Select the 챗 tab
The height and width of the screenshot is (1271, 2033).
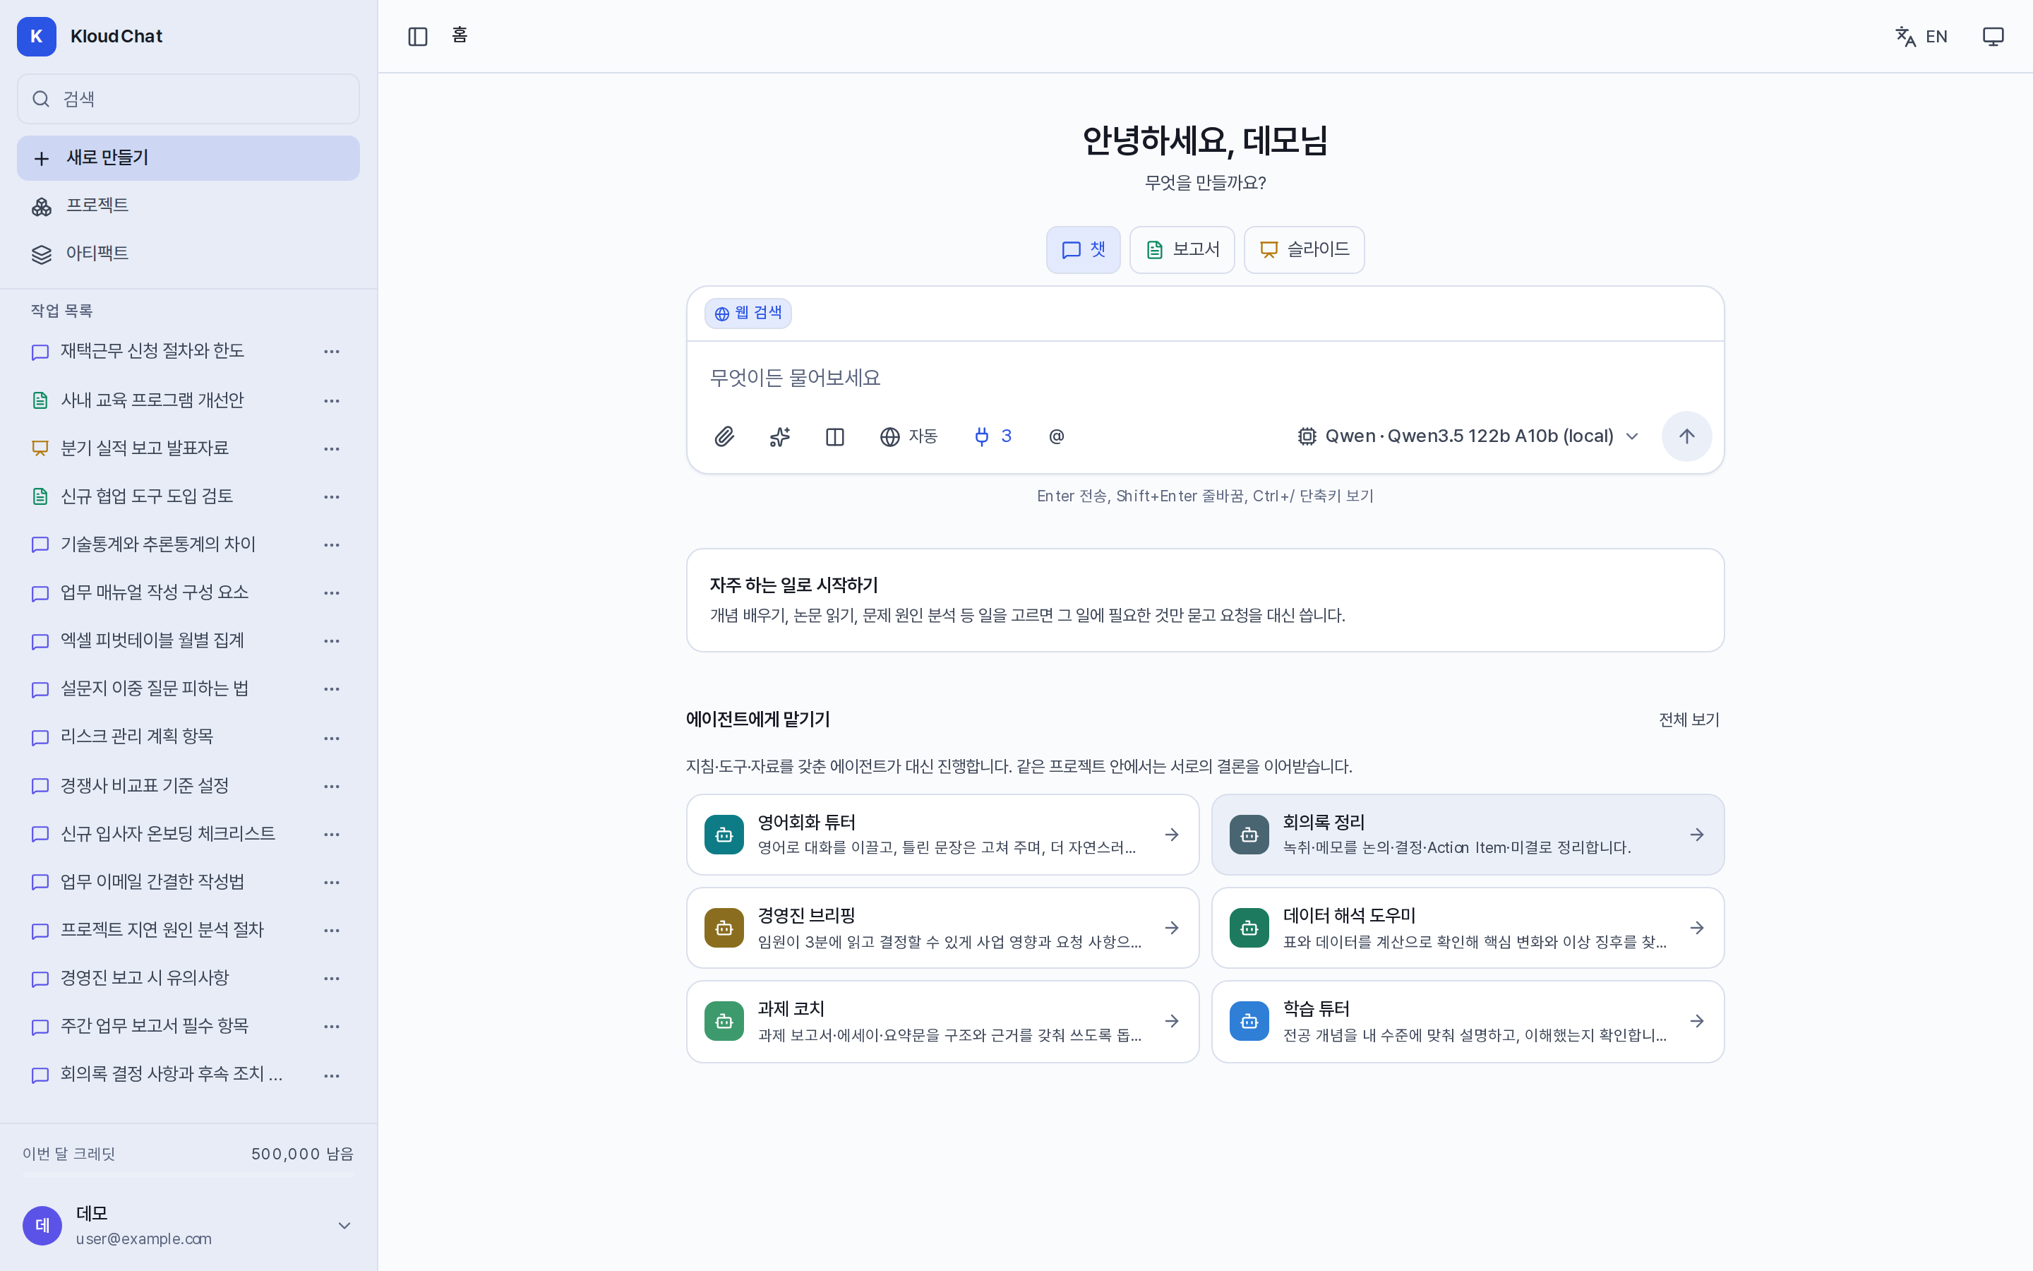1083,250
